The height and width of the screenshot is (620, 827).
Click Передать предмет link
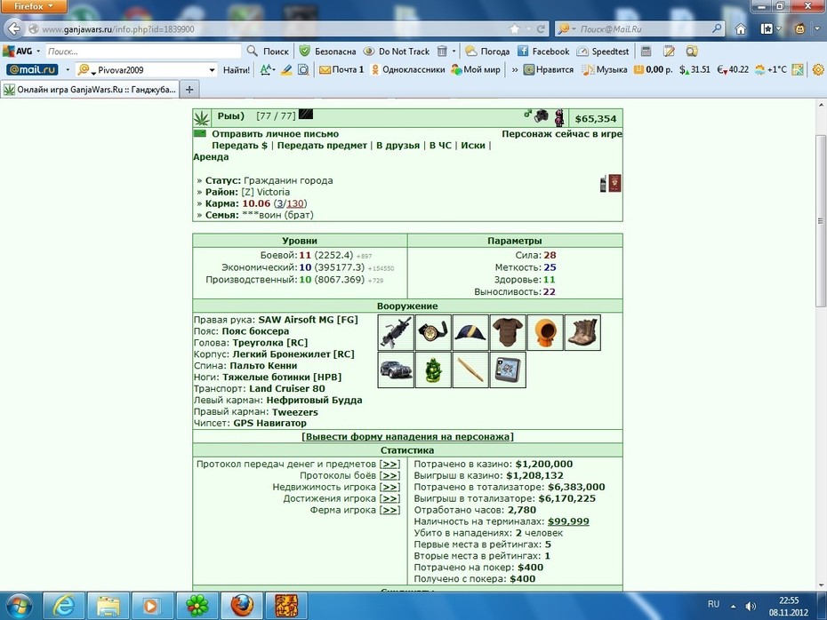pos(322,146)
